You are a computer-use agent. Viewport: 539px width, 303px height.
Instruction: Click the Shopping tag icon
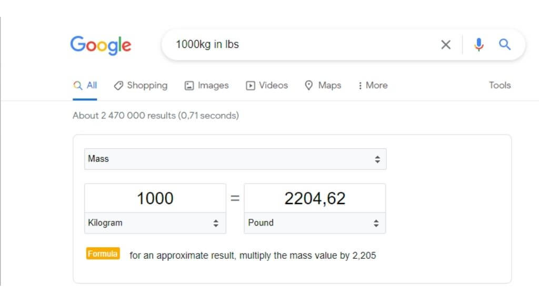click(x=119, y=86)
